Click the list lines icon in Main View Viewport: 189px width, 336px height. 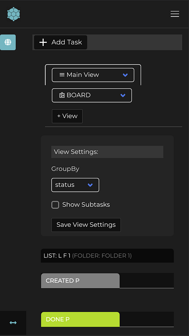tap(62, 75)
